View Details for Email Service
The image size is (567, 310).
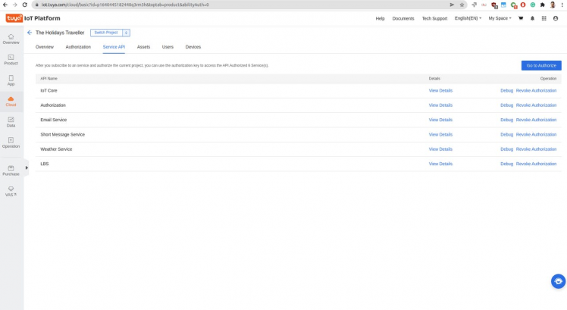pos(440,120)
